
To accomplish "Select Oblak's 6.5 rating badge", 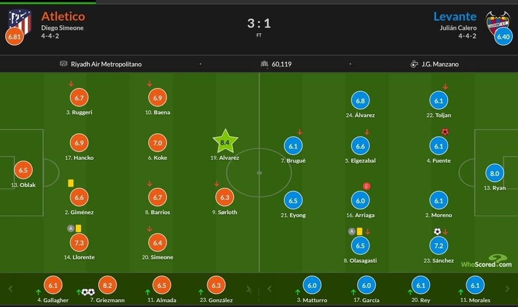I will (23, 170).
